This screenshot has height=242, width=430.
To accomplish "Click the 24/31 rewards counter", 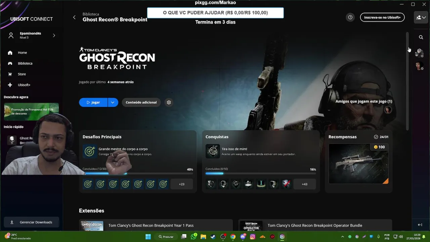I will pos(381,137).
